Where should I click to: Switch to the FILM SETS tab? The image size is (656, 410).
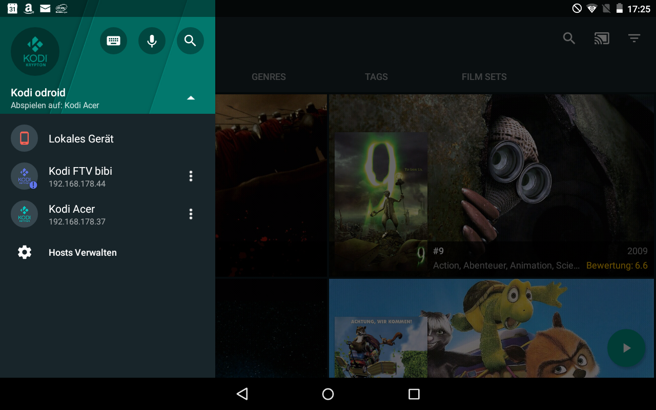click(484, 77)
